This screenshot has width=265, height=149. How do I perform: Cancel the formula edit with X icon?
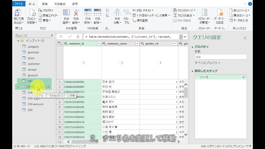61,36
